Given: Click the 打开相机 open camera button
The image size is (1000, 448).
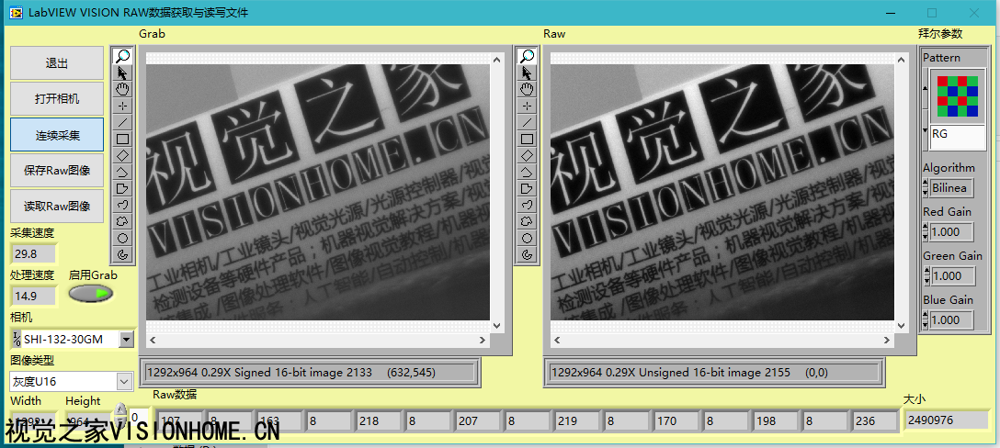Looking at the screenshot, I should [x=57, y=99].
